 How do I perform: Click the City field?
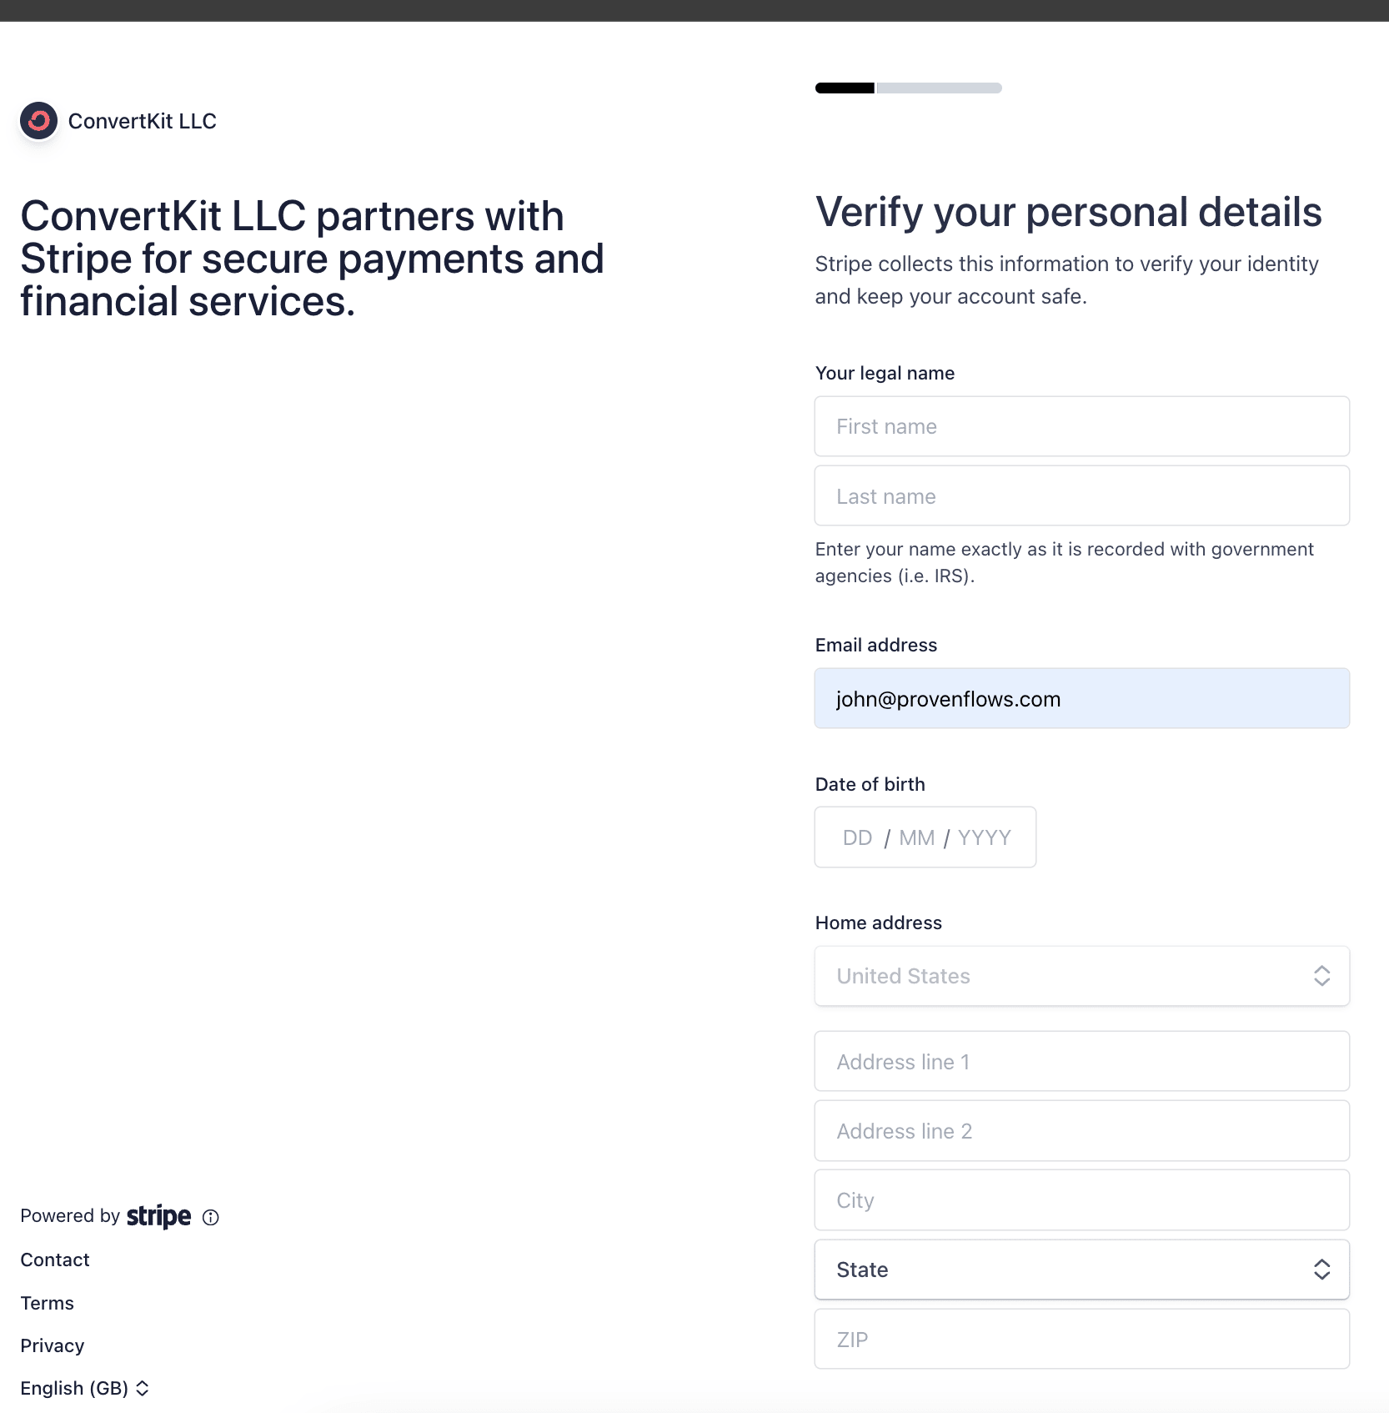(x=1082, y=1200)
